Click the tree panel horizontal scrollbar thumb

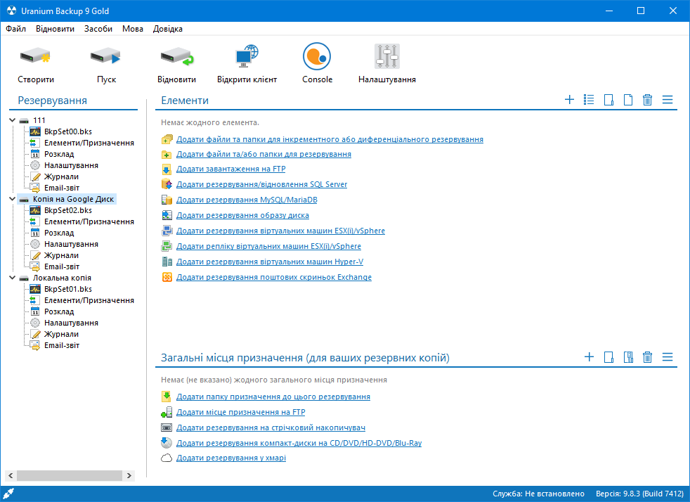click(69, 475)
